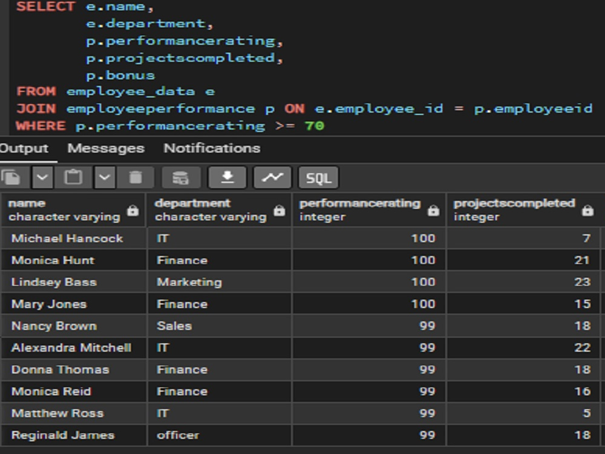Click the Finance cell in Mary Jones's row
605x454 pixels.
(220, 304)
